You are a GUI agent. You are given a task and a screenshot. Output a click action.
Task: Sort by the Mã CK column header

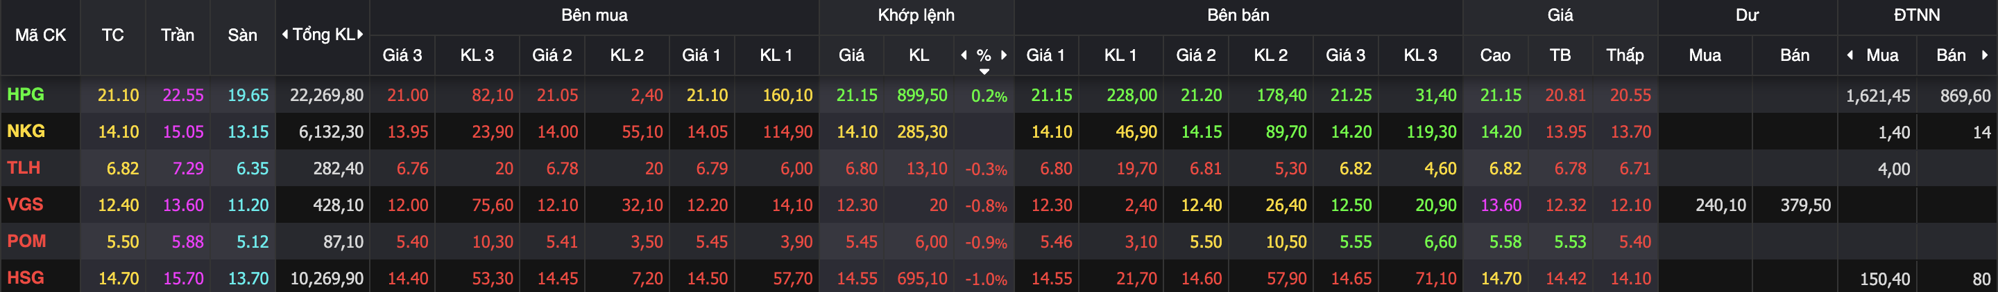[x=40, y=35]
